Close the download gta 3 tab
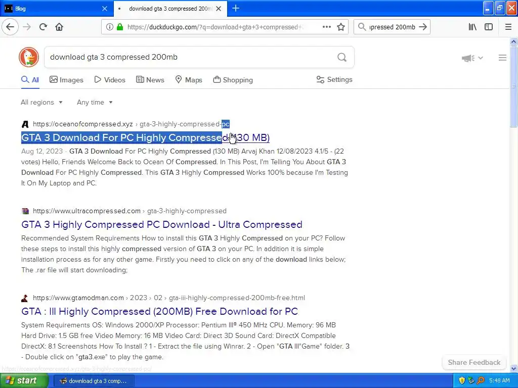The width and height of the screenshot is (518, 388). (x=219, y=9)
